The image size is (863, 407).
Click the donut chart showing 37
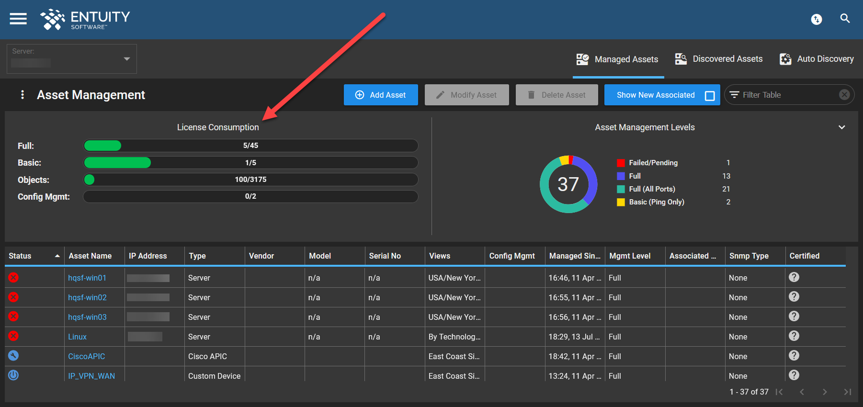(568, 184)
